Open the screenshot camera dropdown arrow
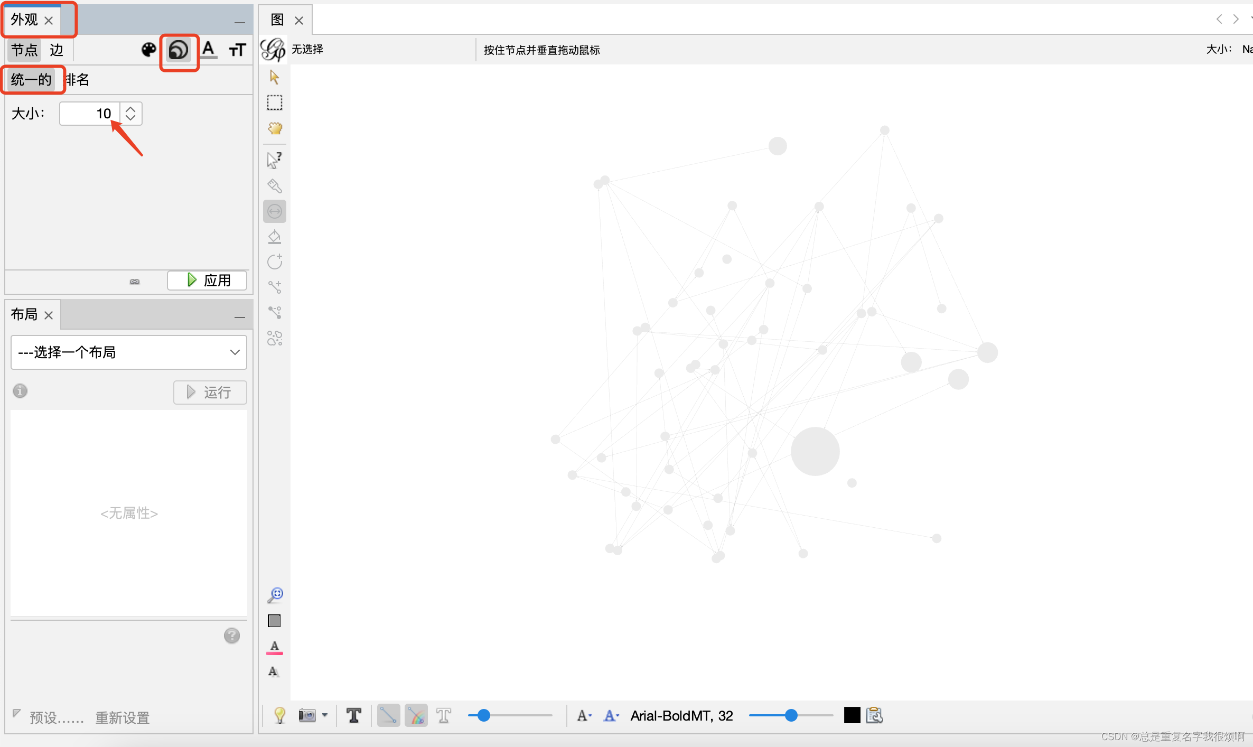The width and height of the screenshot is (1253, 747). coord(325,715)
